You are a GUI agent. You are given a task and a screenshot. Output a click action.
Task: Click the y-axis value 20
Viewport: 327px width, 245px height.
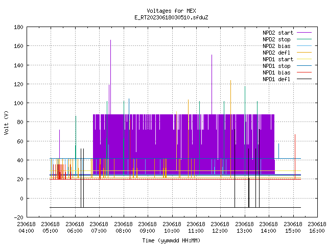click(20, 179)
